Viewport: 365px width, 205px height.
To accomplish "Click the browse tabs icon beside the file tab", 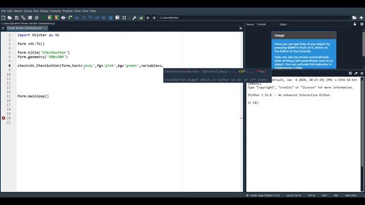I will coord(3,28).
